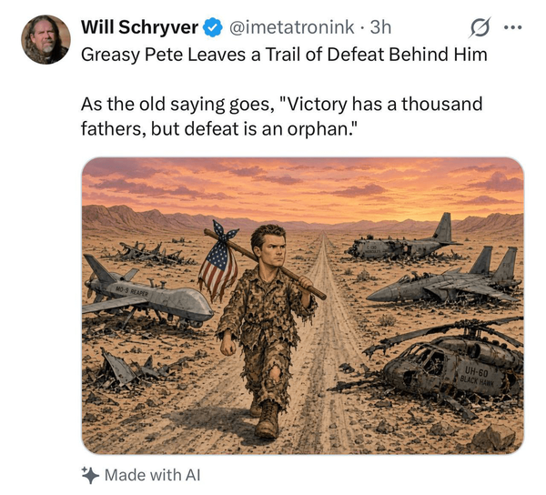Click the 'Made with AI' label
Image resolution: width=546 pixels, height=495 pixels.
[x=153, y=475]
